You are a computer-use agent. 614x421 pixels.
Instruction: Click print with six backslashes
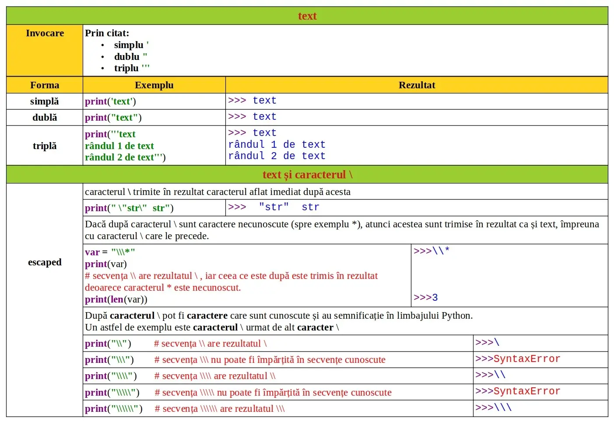click(114, 409)
